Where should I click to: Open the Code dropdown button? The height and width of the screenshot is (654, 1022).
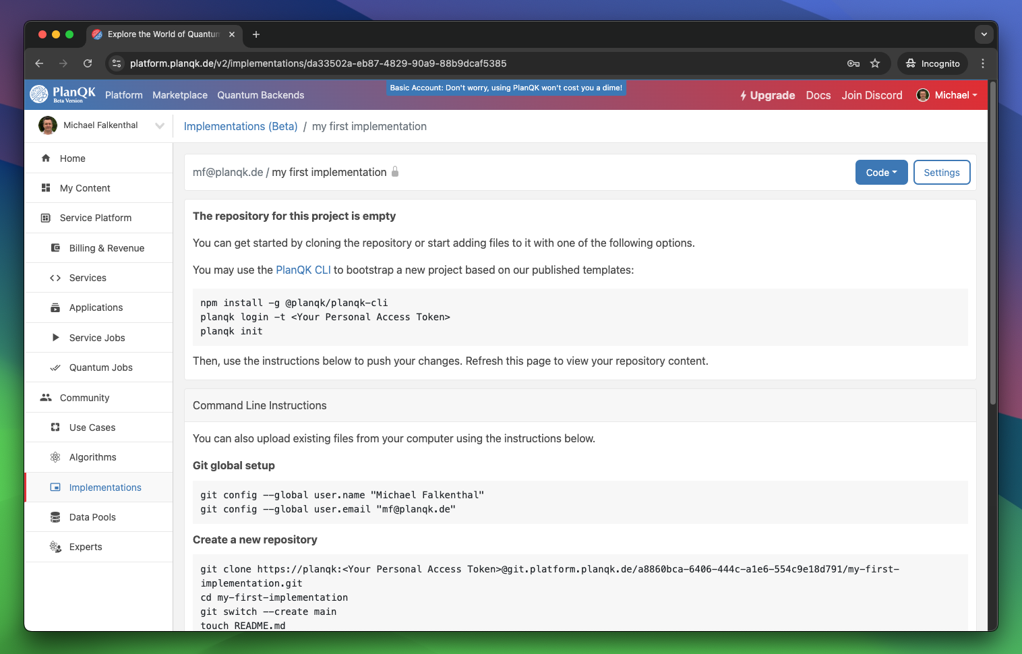tap(881, 173)
